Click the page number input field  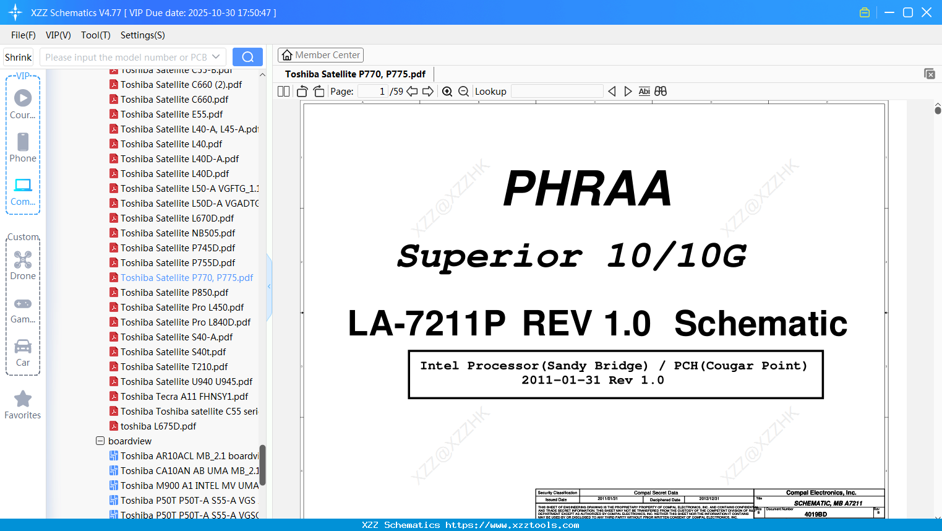pyautogui.click(x=372, y=92)
